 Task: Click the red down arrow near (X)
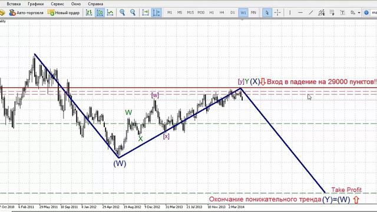tap(263, 82)
